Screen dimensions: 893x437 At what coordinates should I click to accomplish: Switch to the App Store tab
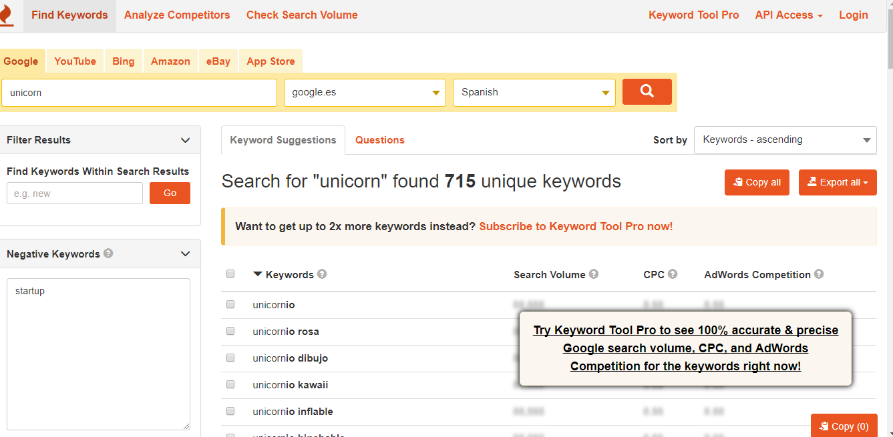(271, 61)
